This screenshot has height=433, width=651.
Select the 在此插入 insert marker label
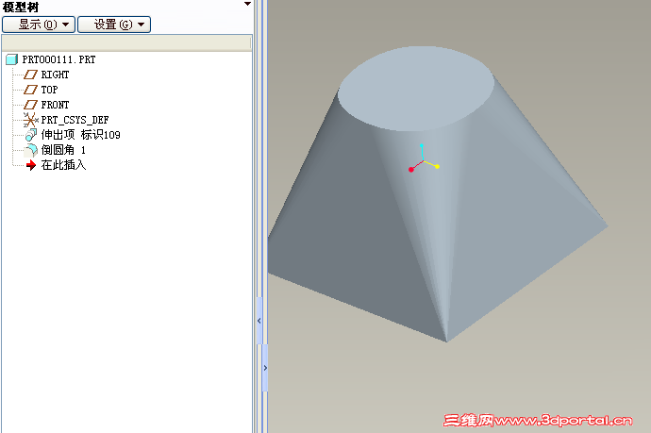[63, 165]
